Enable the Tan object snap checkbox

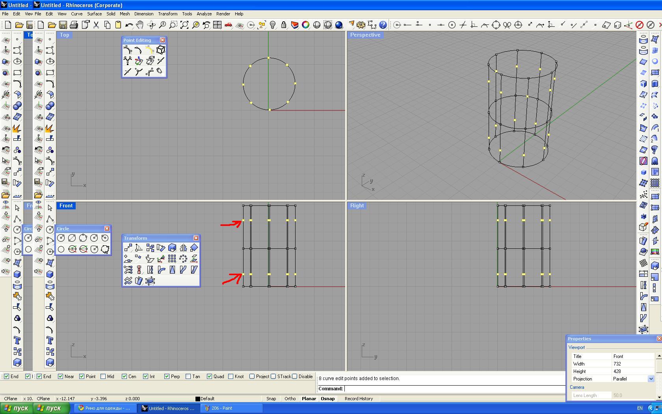click(188, 377)
